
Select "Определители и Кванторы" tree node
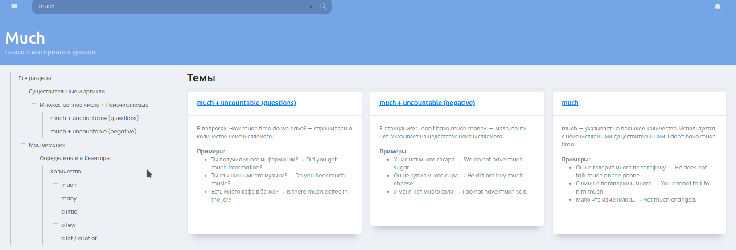(75, 158)
